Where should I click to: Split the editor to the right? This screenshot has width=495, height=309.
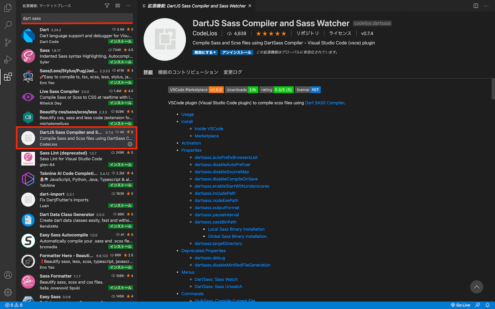pos(475,6)
